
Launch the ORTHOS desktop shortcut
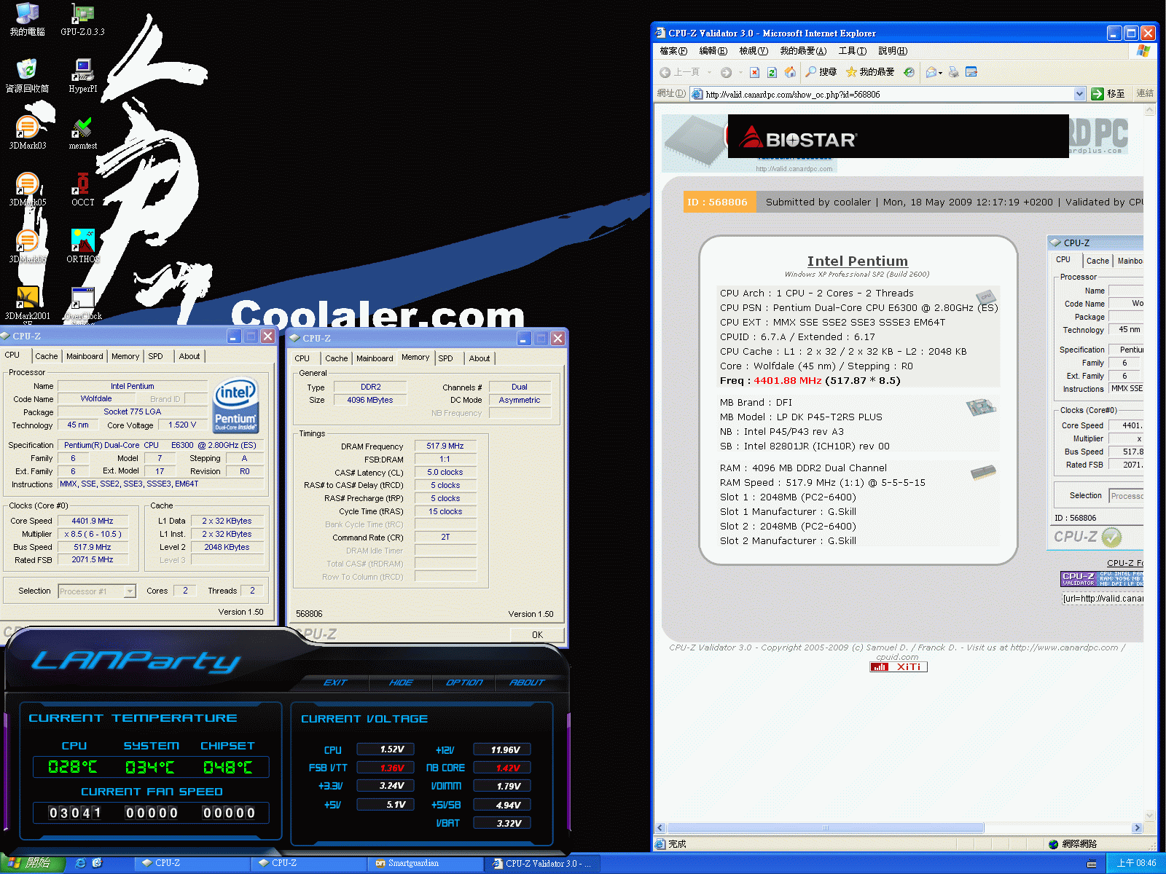point(82,246)
